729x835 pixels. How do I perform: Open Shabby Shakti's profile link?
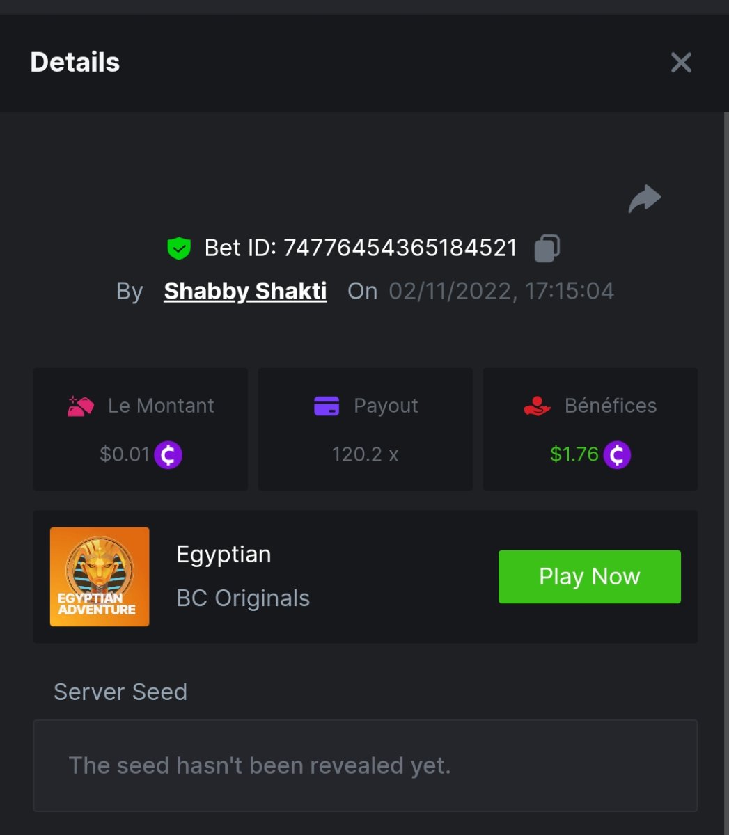click(245, 291)
